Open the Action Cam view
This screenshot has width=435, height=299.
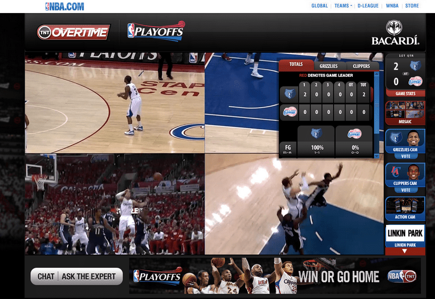click(x=405, y=208)
